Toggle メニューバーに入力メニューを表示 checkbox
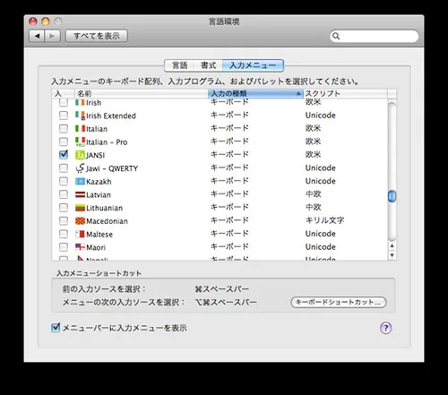 coord(56,328)
